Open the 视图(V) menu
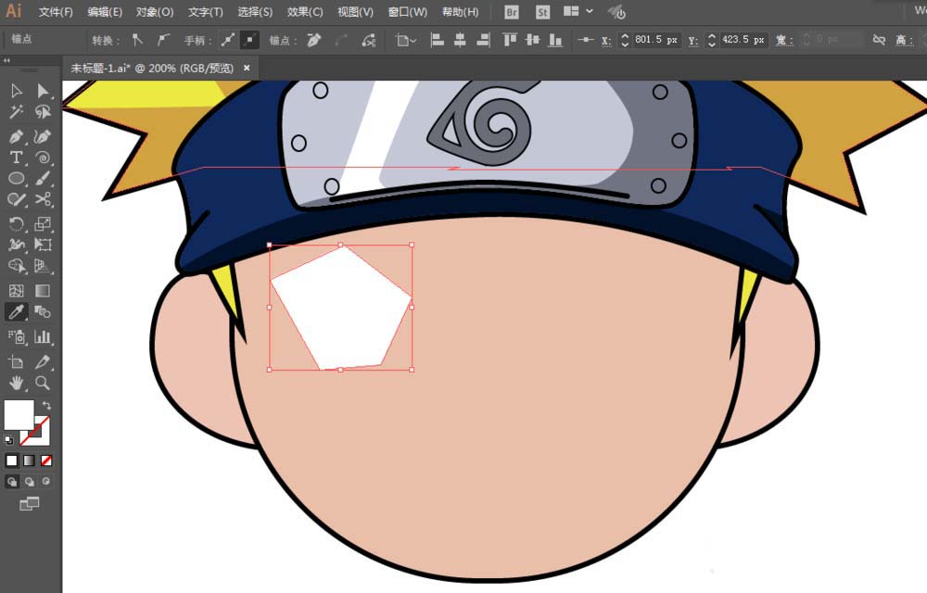The width and height of the screenshot is (927, 593). tap(355, 12)
